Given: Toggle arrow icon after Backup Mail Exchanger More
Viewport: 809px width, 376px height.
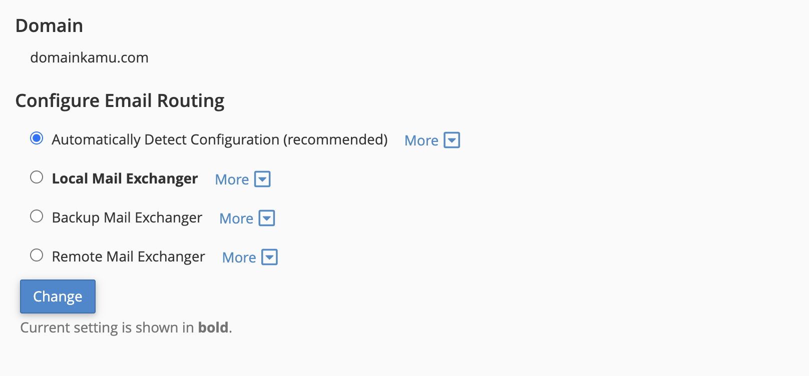Looking at the screenshot, I should pos(267,218).
